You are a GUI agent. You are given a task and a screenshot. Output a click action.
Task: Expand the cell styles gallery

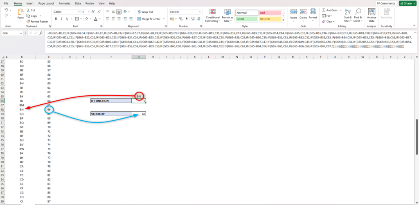coord(283,20)
